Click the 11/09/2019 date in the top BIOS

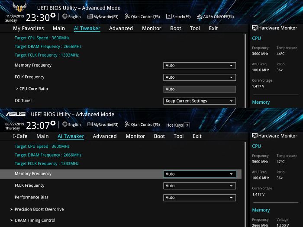[15, 16]
